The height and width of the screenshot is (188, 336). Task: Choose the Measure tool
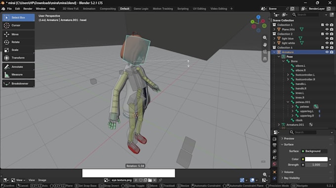18,74
